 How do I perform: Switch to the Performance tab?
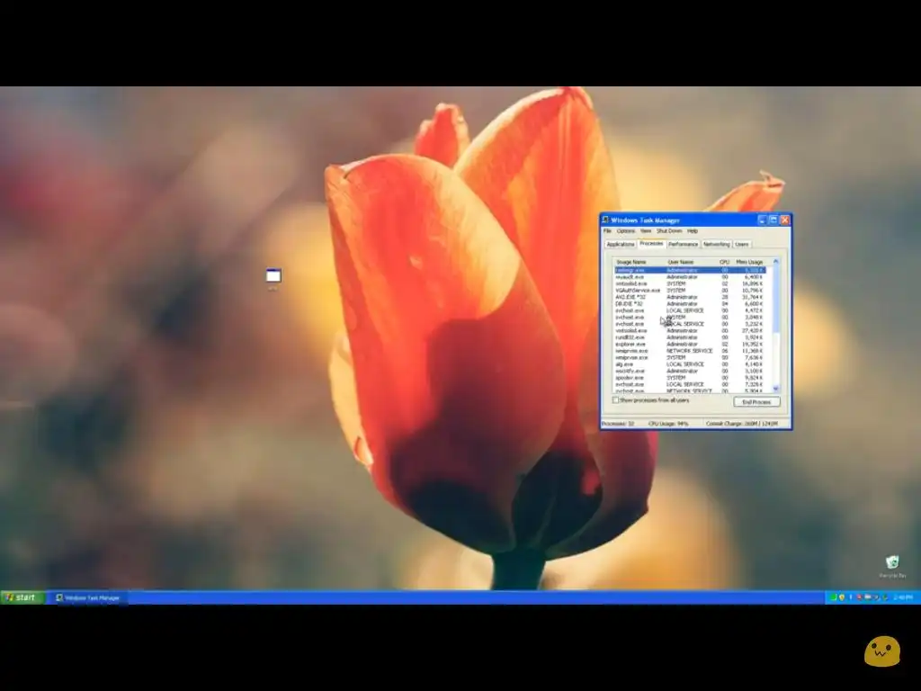click(684, 245)
